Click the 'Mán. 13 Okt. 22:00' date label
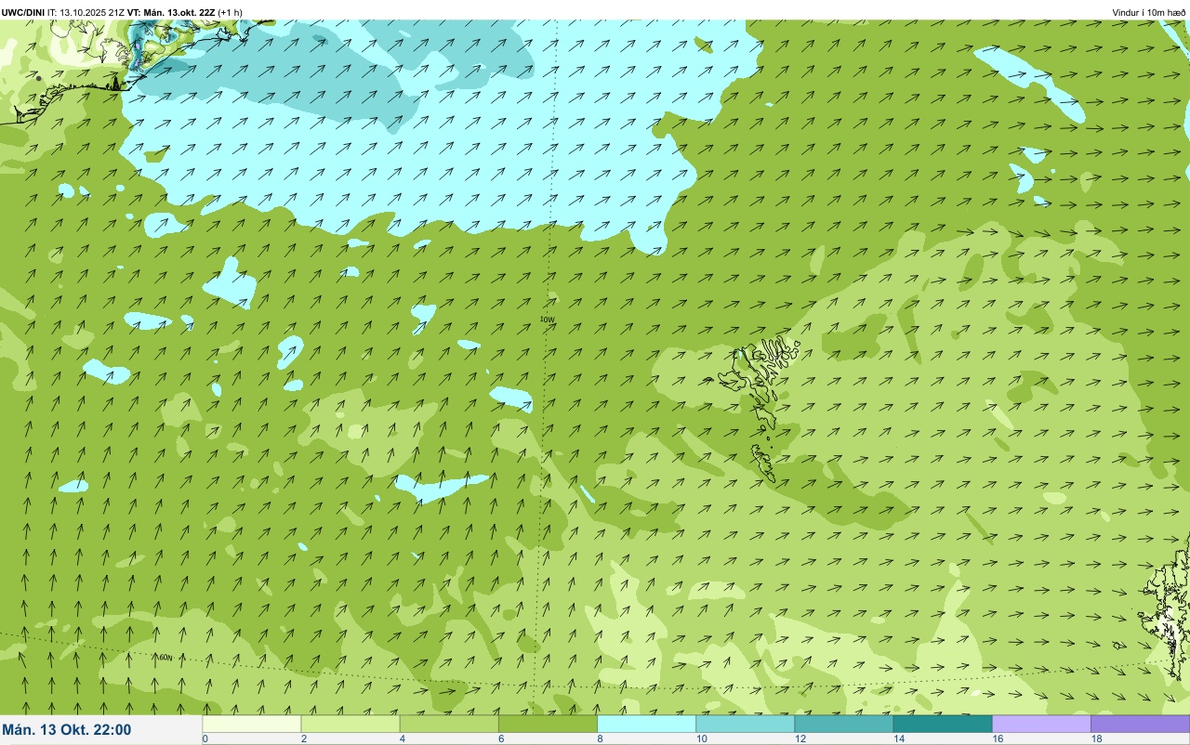This screenshot has height=745, width=1190. click(67, 730)
